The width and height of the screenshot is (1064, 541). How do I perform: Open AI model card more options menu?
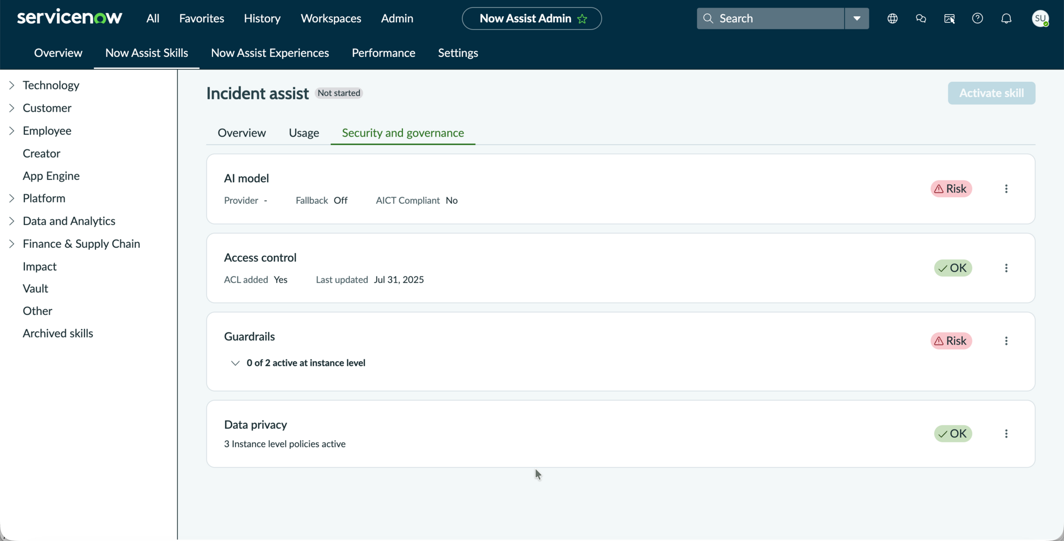coord(1006,188)
